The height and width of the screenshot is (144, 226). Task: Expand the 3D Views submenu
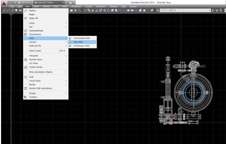[x=46, y=63]
